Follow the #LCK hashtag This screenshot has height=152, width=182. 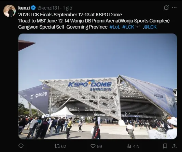click(x=128, y=27)
